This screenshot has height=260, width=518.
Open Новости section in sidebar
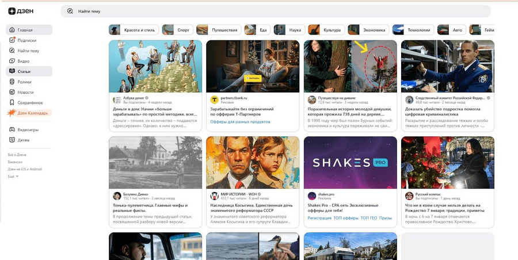(29, 92)
